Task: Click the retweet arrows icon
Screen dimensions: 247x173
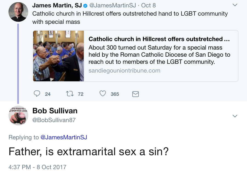Action: point(70,94)
